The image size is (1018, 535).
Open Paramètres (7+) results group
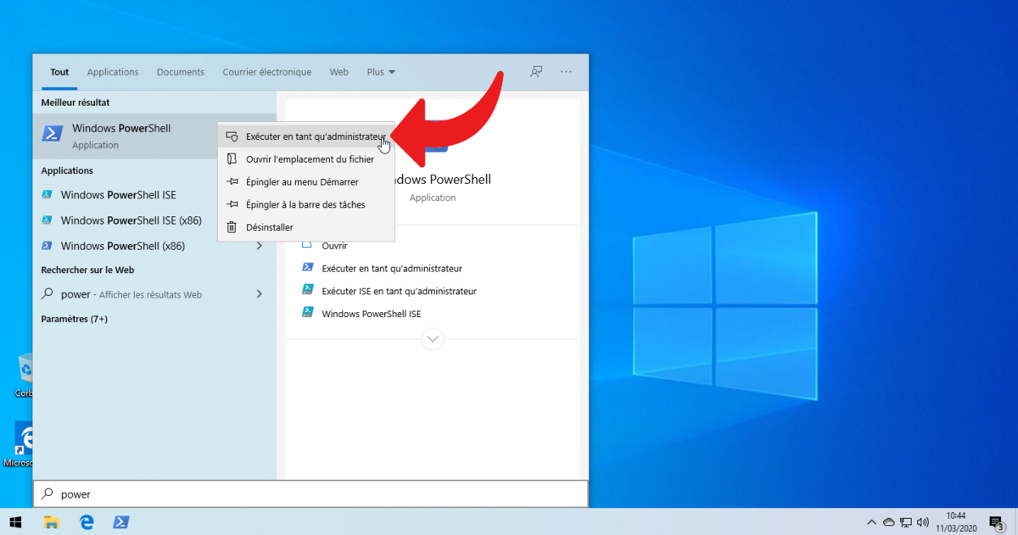point(75,319)
